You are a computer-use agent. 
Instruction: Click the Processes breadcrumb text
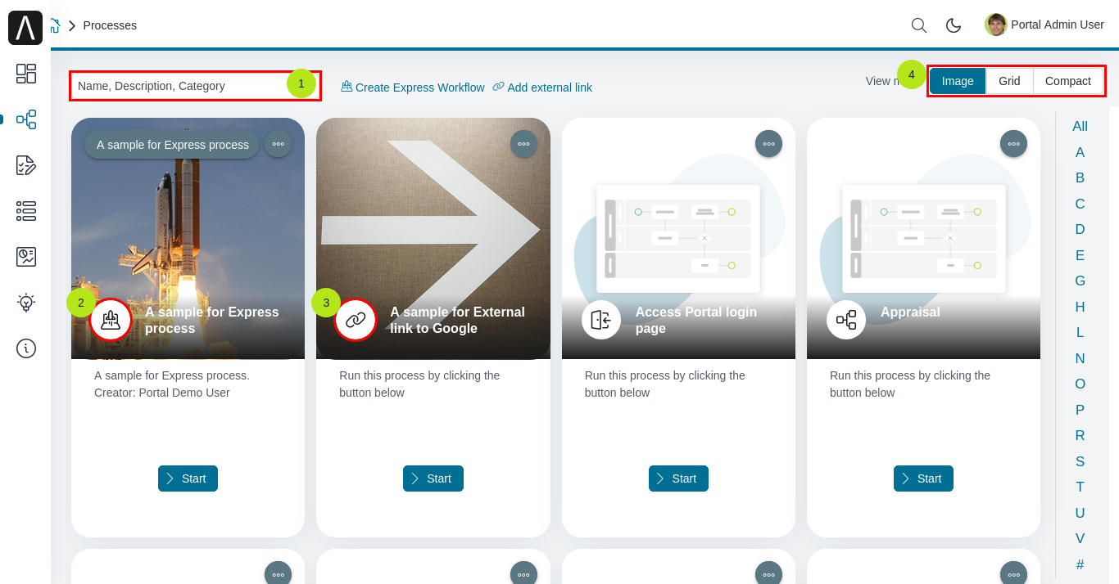tap(110, 25)
